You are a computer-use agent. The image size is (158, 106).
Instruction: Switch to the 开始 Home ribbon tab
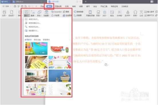click(x=42, y=6)
